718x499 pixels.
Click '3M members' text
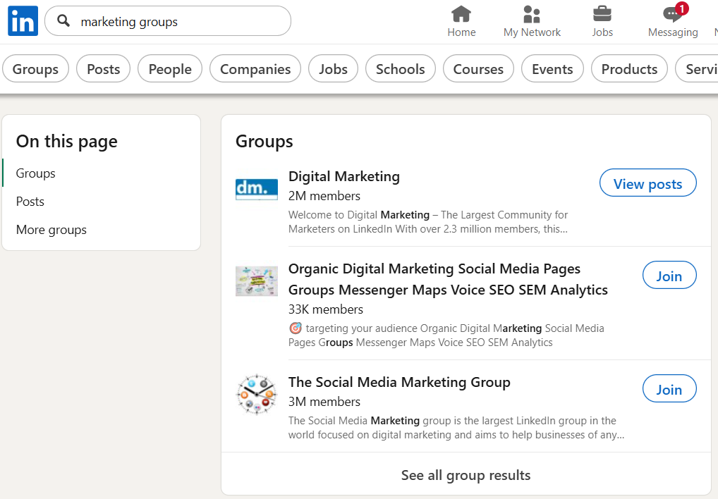pos(324,402)
